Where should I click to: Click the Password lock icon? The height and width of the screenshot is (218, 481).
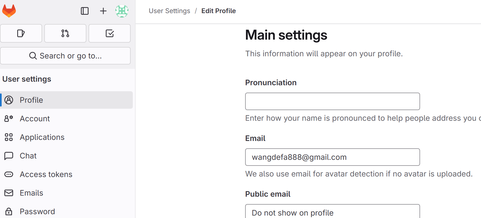(x=9, y=211)
